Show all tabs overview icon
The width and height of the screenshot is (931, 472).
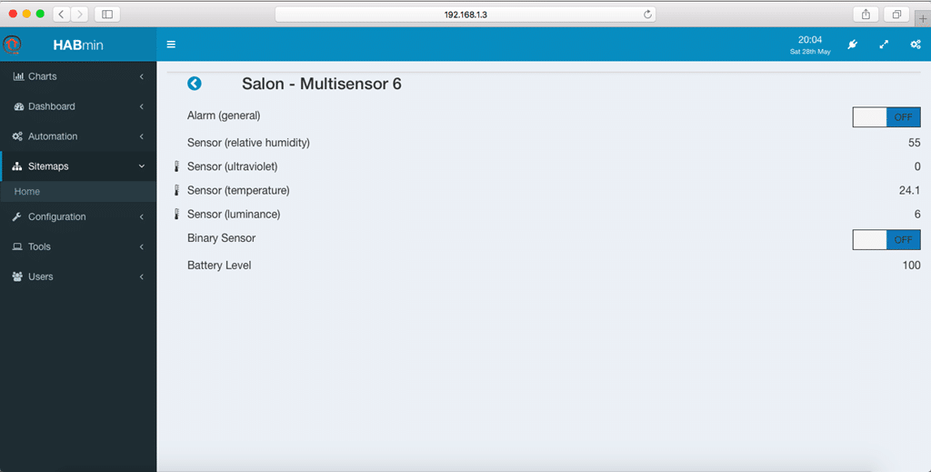pos(896,15)
